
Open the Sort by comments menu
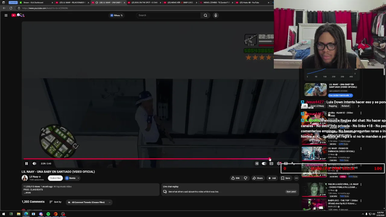click(55, 202)
